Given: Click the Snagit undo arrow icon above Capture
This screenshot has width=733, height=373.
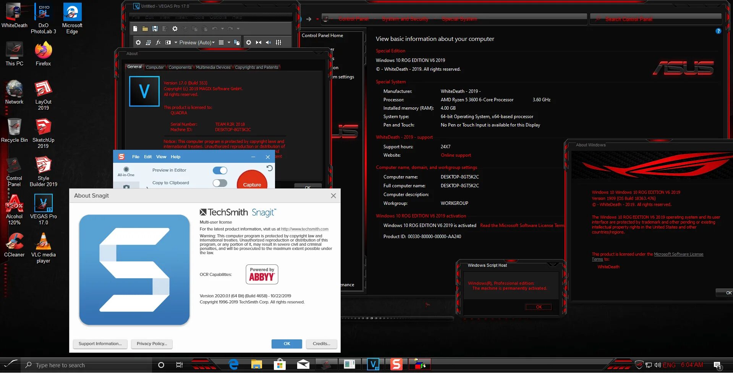Looking at the screenshot, I should click(270, 168).
